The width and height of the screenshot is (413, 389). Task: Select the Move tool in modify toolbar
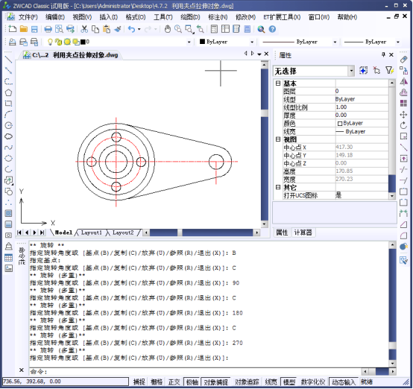point(403,115)
